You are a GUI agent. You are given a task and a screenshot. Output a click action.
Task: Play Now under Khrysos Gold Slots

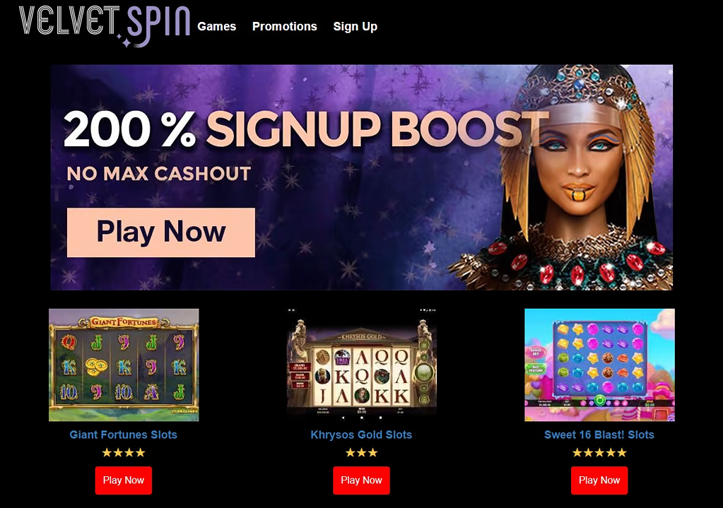point(362,480)
